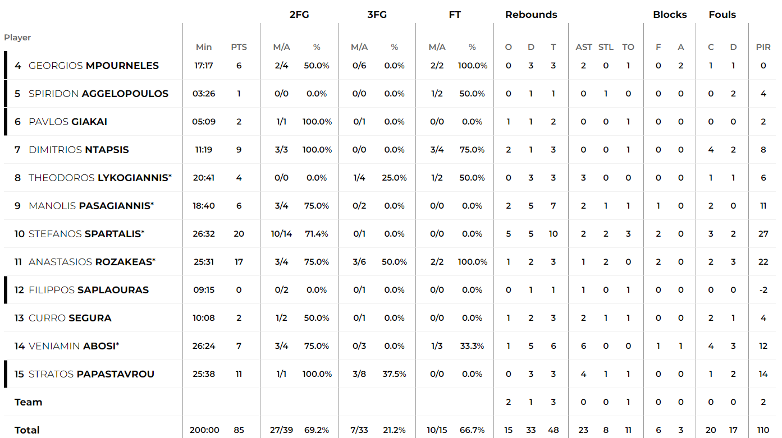Select the Player column header

[x=17, y=38]
